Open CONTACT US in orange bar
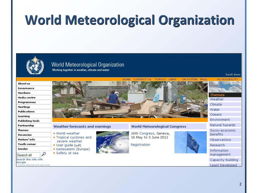Image resolution: width=257 pixels, height=193 pixels. [x=143, y=79]
